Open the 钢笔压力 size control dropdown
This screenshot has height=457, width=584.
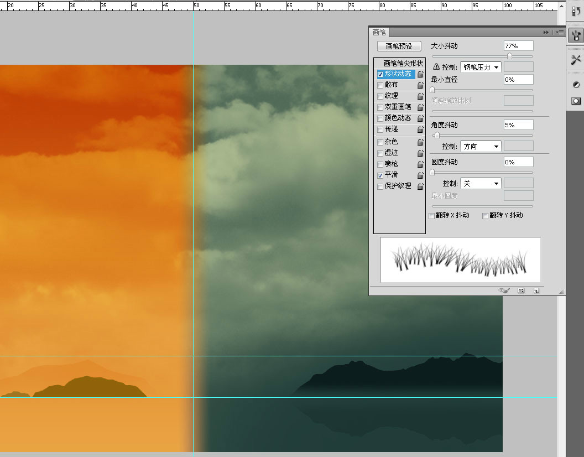[481, 67]
